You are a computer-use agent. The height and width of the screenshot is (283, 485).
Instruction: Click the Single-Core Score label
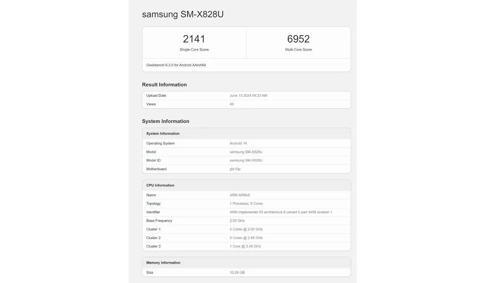(194, 50)
